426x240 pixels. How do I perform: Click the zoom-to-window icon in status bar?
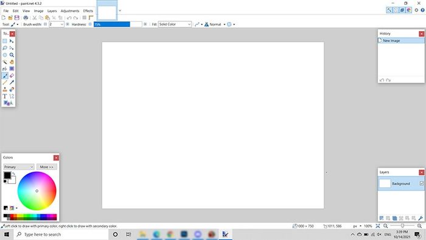378,226
